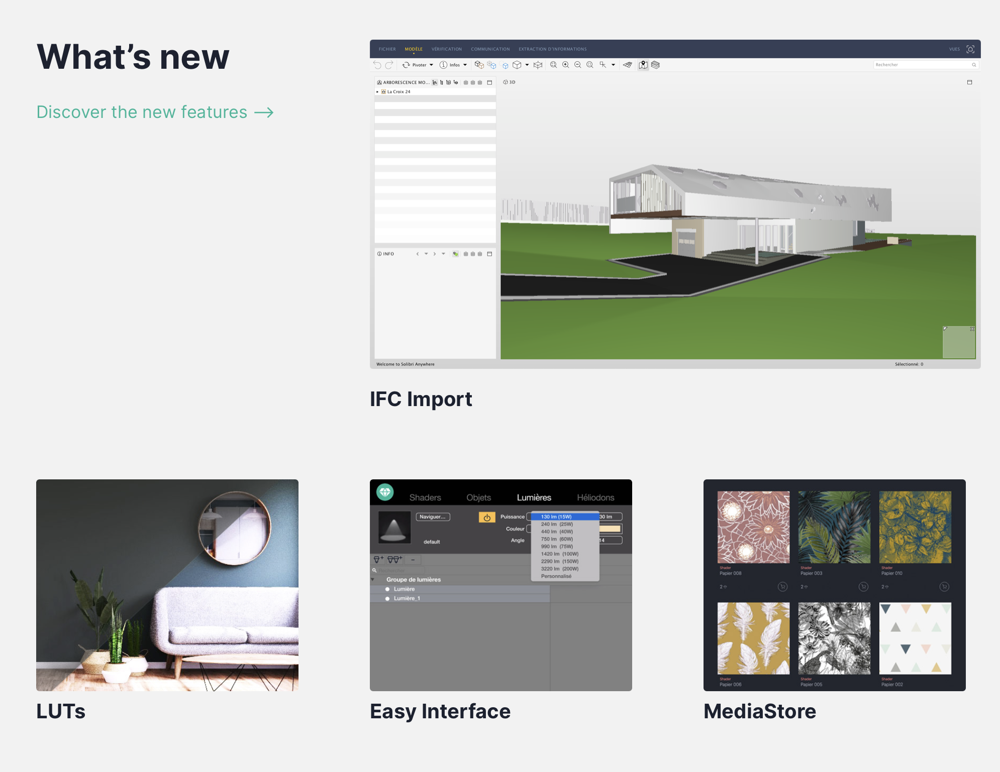Select the Lumières tab in Easy Interface panel
The width and height of the screenshot is (1000, 772).
[x=534, y=497]
